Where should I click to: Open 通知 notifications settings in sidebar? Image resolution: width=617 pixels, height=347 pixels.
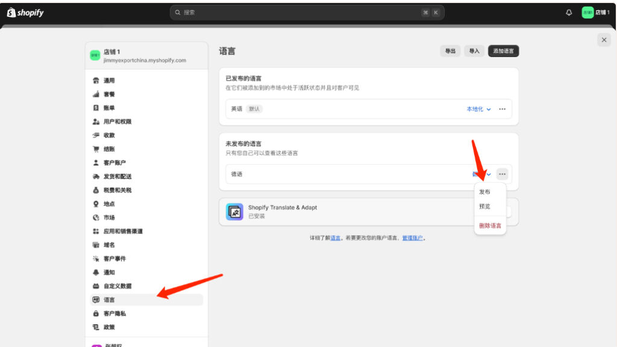pos(108,272)
